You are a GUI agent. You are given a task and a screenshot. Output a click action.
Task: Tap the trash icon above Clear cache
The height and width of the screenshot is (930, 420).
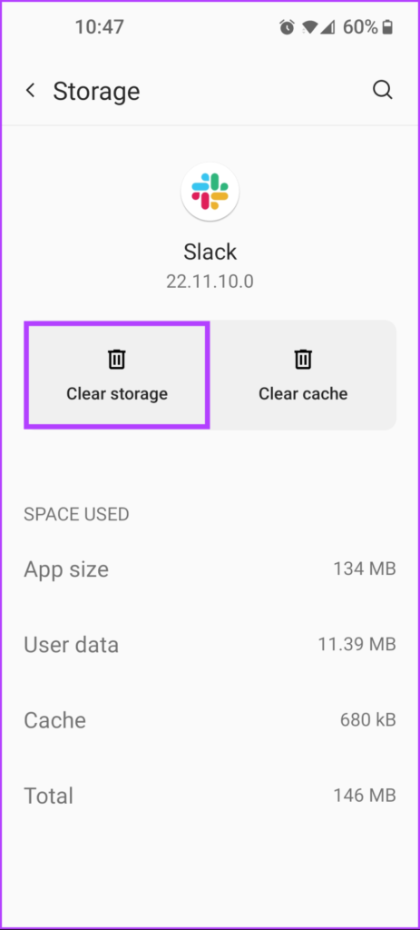pyautogui.click(x=303, y=359)
